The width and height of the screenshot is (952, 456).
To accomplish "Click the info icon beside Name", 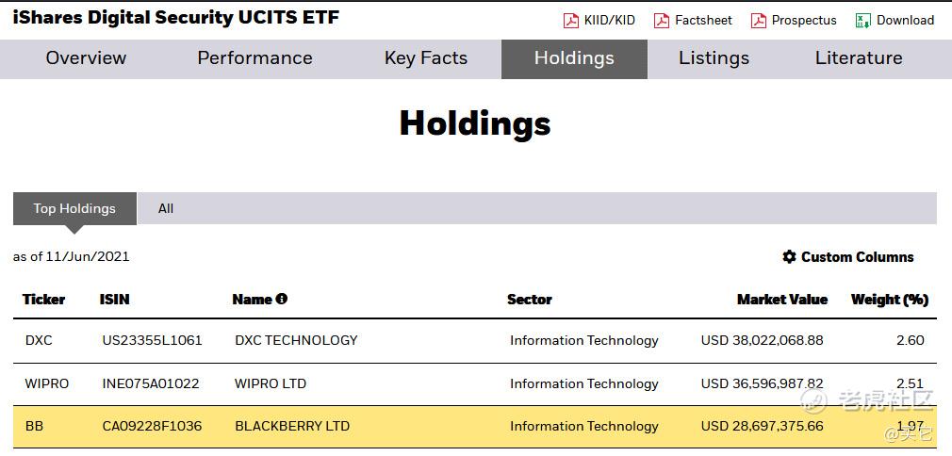I will (282, 299).
